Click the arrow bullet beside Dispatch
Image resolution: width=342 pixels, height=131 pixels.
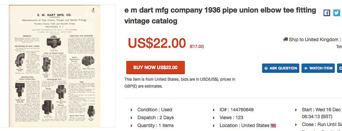click(x=132, y=118)
